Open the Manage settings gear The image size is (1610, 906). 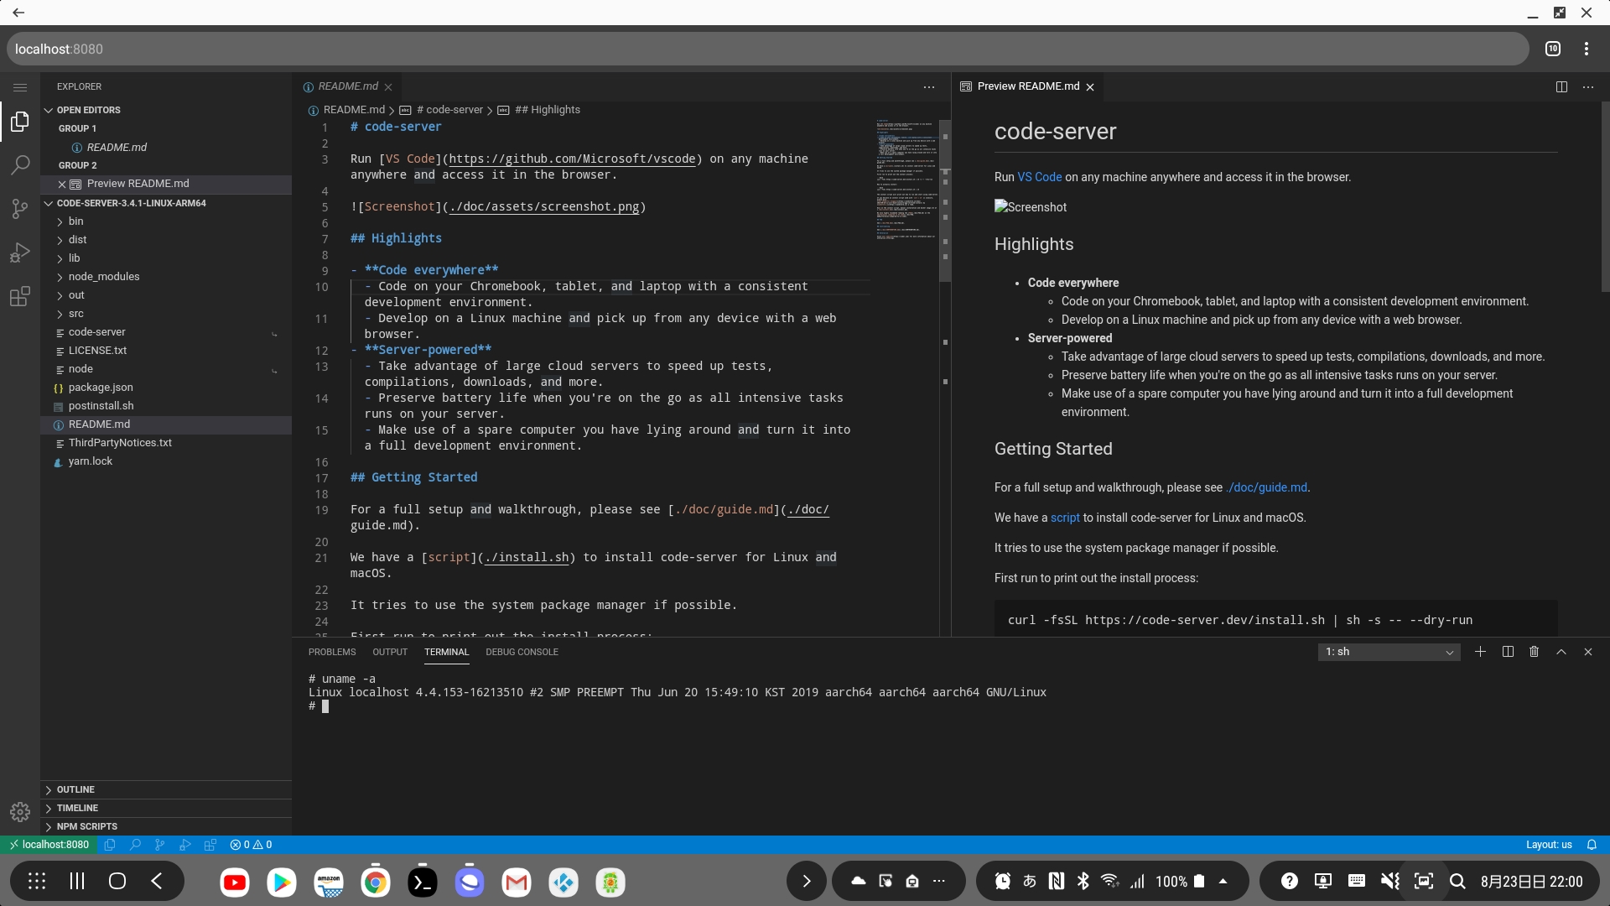click(x=19, y=811)
